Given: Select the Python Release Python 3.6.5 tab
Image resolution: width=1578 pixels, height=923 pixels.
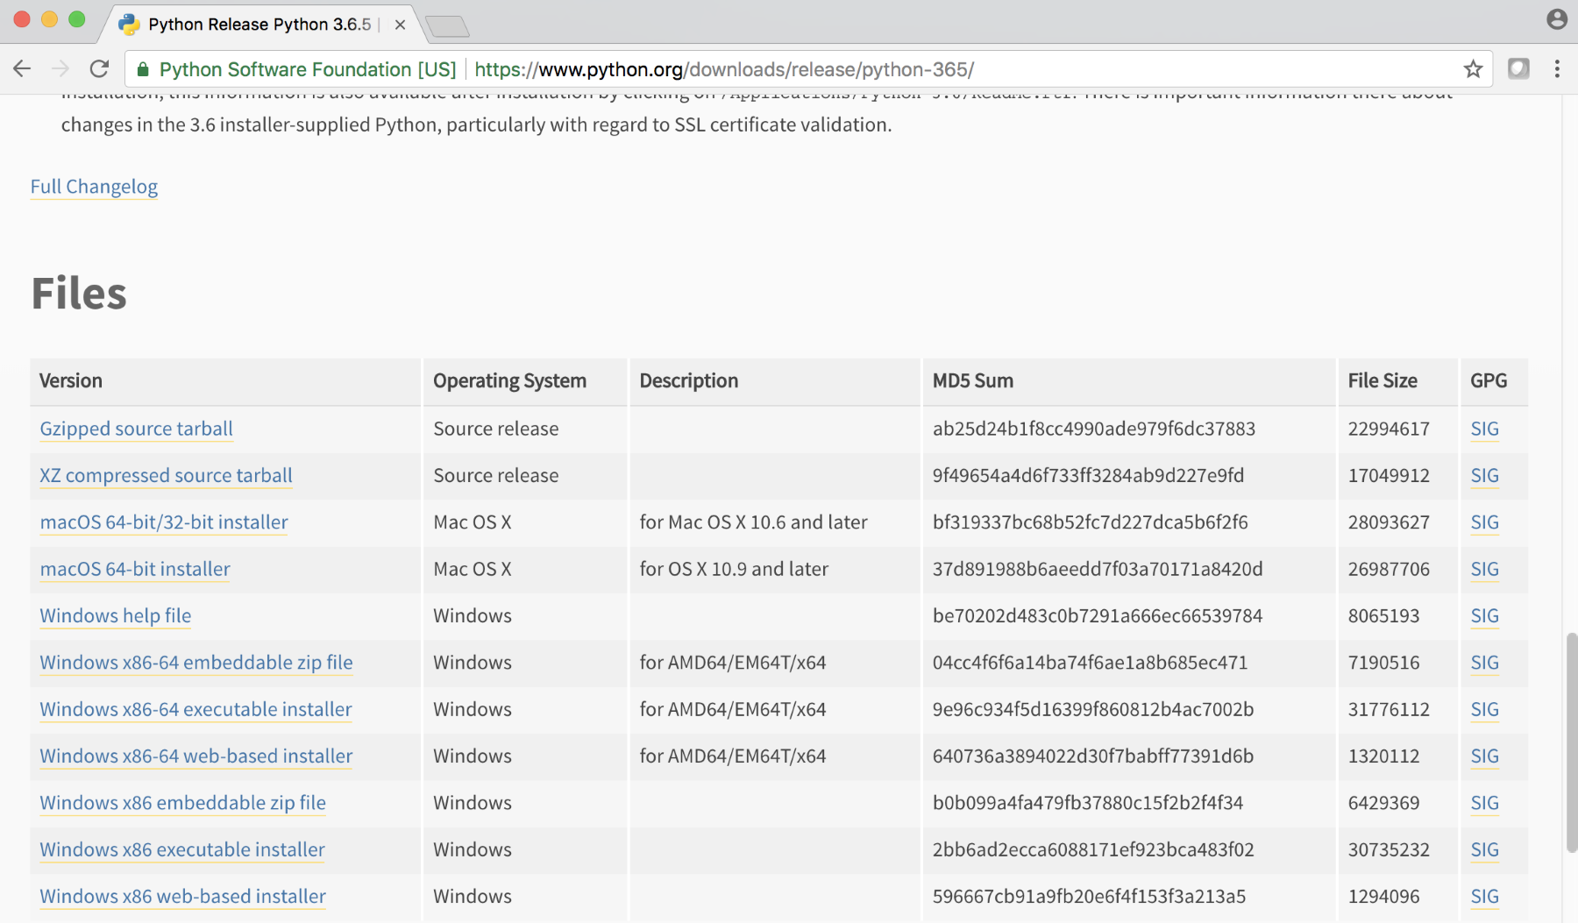Looking at the screenshot, I should coord(259,25).
